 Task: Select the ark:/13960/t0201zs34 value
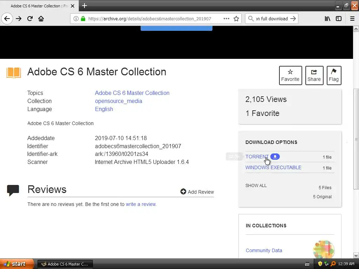click(x=122, y=154)
